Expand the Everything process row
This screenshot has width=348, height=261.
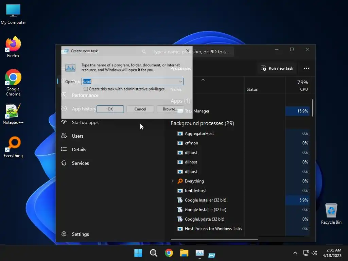[x=172, y=181]
